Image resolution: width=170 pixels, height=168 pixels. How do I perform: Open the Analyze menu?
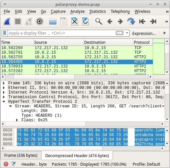pyautogui.click(x=78, y=12)
